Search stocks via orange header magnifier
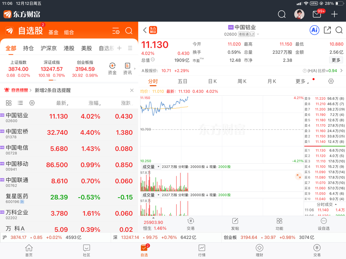This screenshot has width=346, height=259. point(129,31)
